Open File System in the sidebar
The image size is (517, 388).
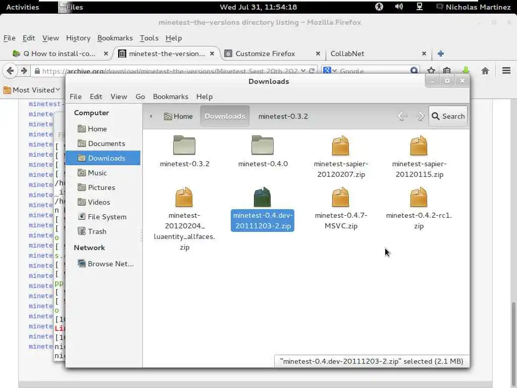103,217
